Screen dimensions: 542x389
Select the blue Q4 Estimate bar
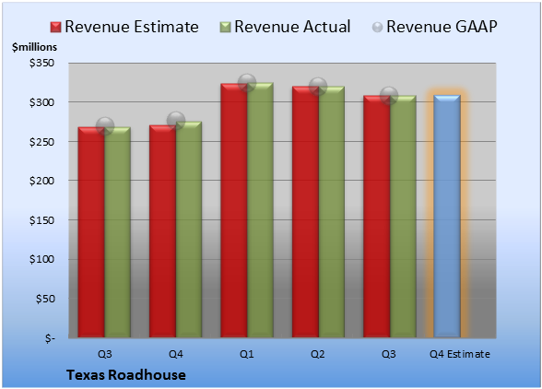click(447, 216)
